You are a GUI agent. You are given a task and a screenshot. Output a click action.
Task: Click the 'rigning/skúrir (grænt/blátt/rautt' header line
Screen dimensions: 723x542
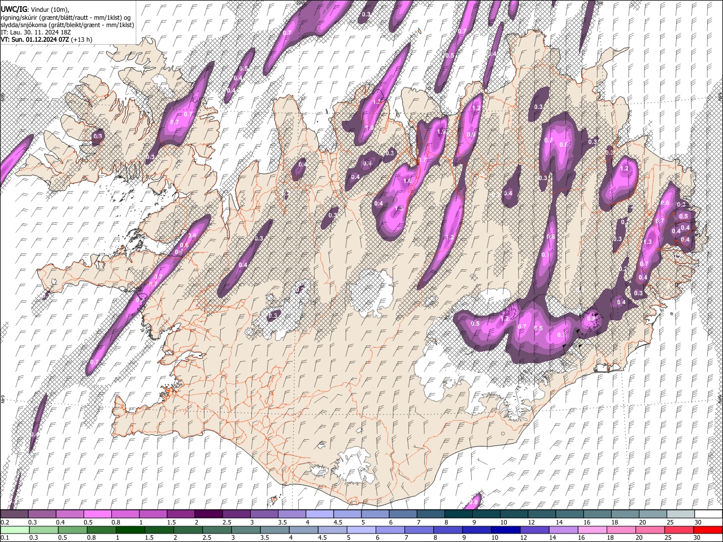click(x=65, y=18)
